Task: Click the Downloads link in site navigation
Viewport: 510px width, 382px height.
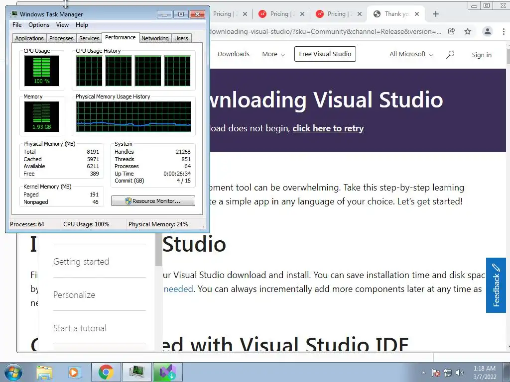Action: click(234, 54)
